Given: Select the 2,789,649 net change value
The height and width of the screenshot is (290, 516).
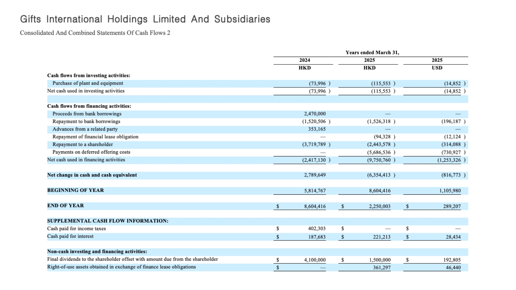Looking at the screenshot, I should click(315, 175).
